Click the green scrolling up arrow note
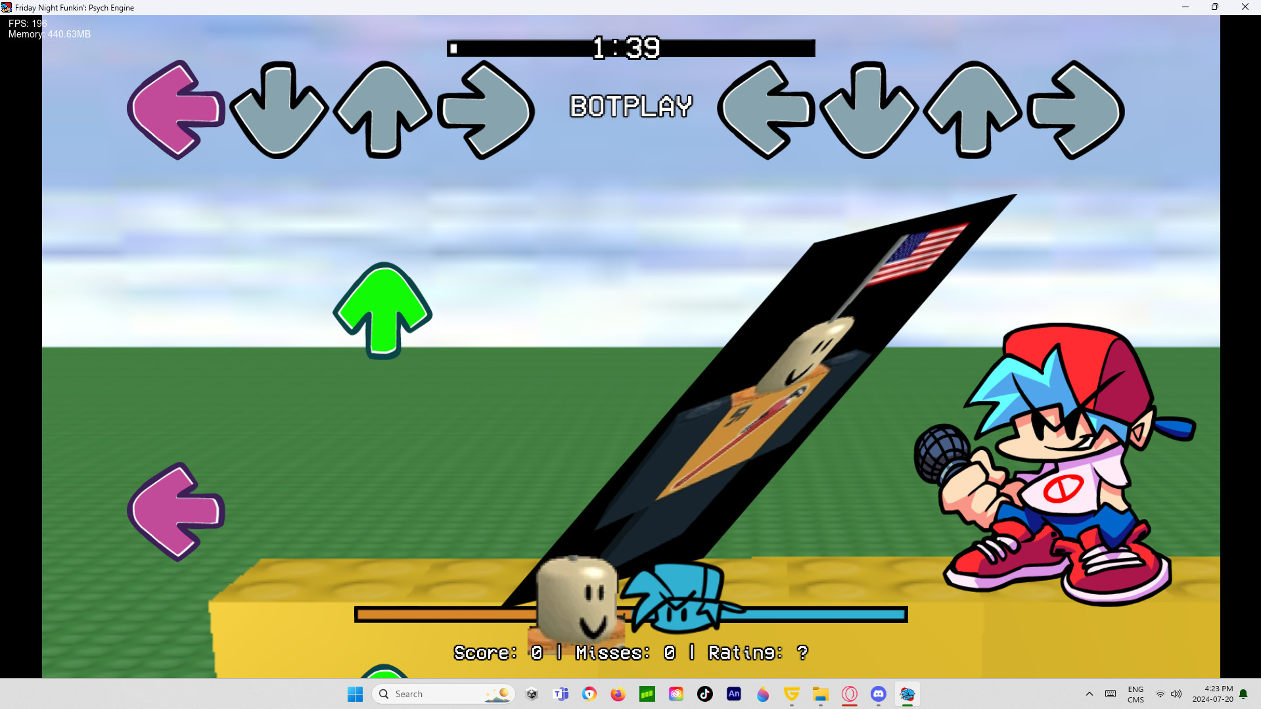Screen dimensions: 1261x709 pos(382,311)
